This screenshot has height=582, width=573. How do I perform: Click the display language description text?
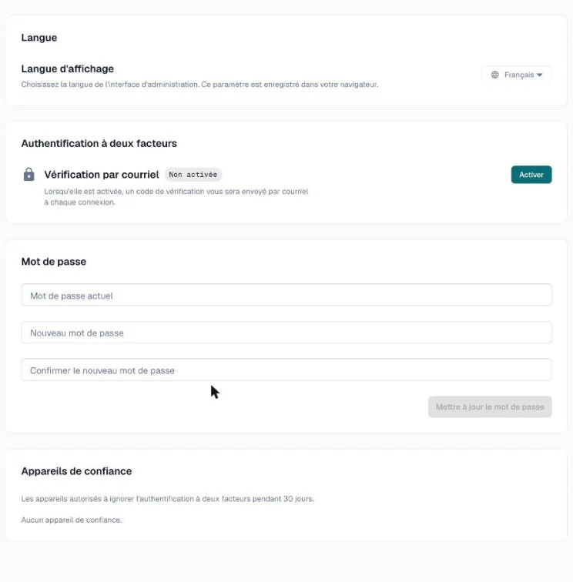click(x=199, y=85)
